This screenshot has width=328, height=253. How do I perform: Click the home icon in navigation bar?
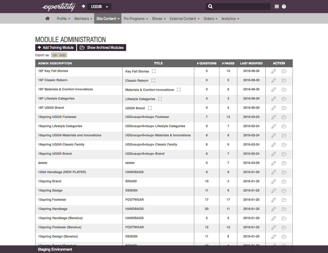pos(47,18)
